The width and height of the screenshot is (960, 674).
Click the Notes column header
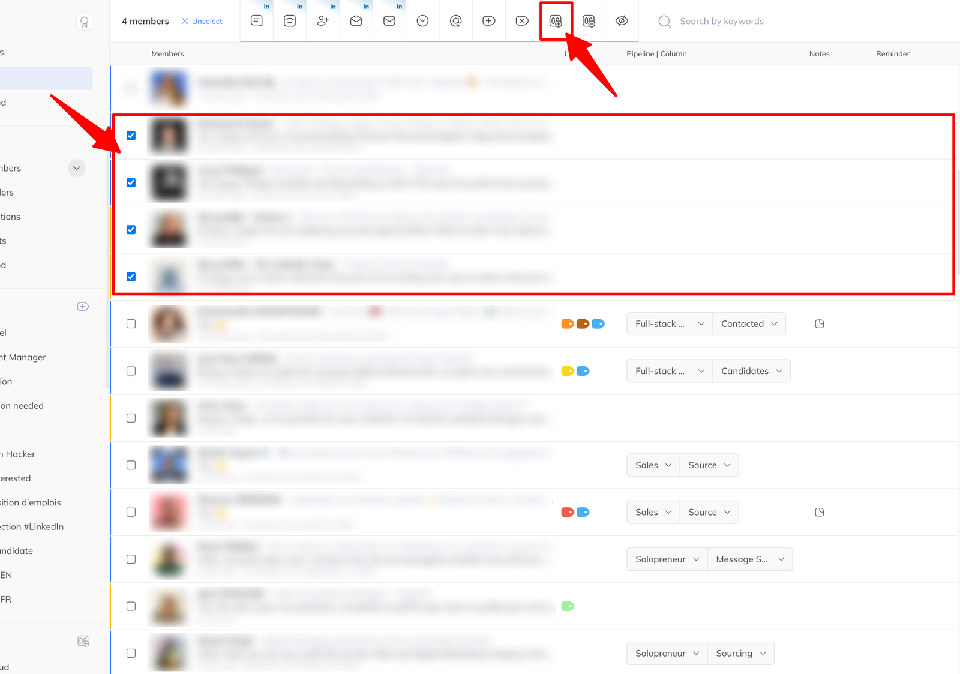click(819, 53)
